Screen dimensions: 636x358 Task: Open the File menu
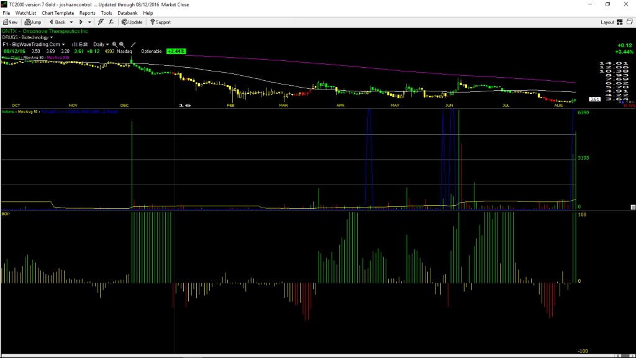tap(6, 13)
